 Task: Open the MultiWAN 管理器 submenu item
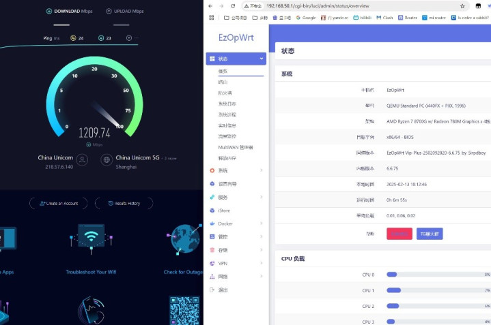pos(236,147)
